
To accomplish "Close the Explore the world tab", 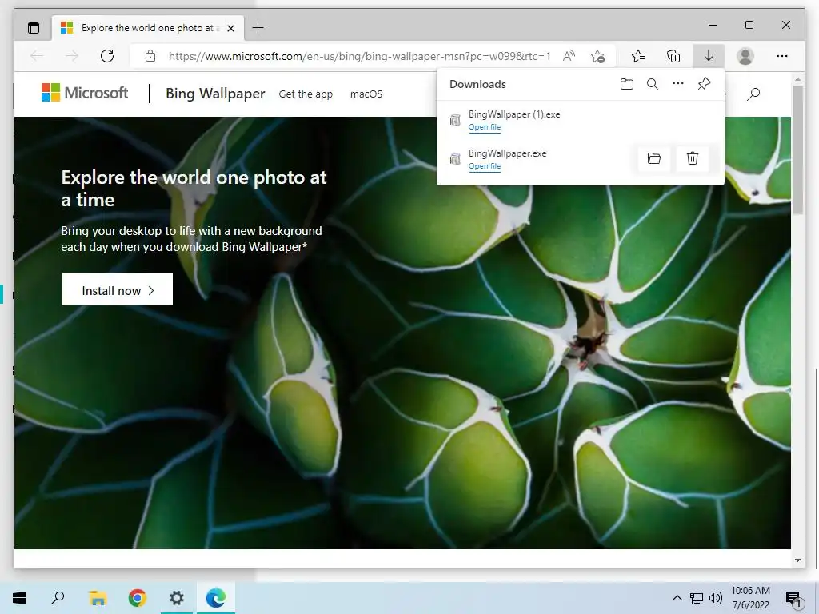I will click(230, 28).
